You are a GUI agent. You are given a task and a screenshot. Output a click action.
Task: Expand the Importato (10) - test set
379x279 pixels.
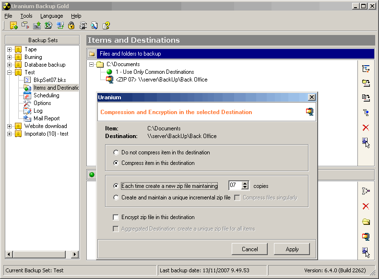coord(9,134)
